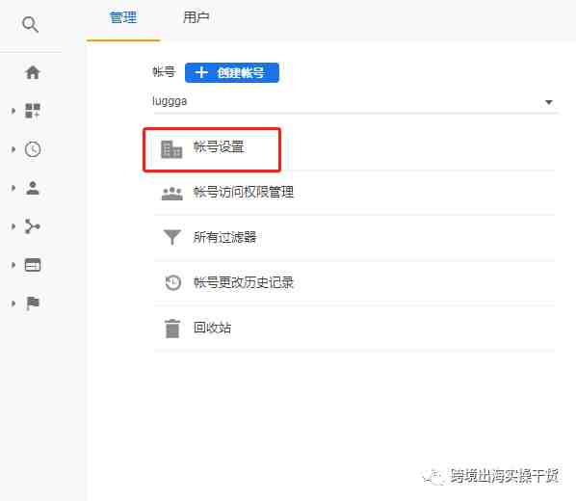The image size is (576, 501).
Task: Open the Conversions flag icon
Action: click(x=33, y=303)
